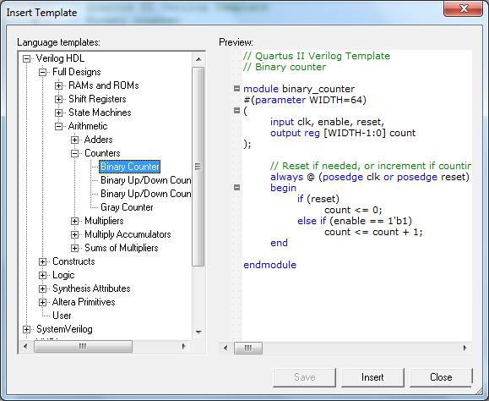Click the '#(parameter WIDTH=64)' line
This screenshot has width=489, height=401.
point(305,100)
